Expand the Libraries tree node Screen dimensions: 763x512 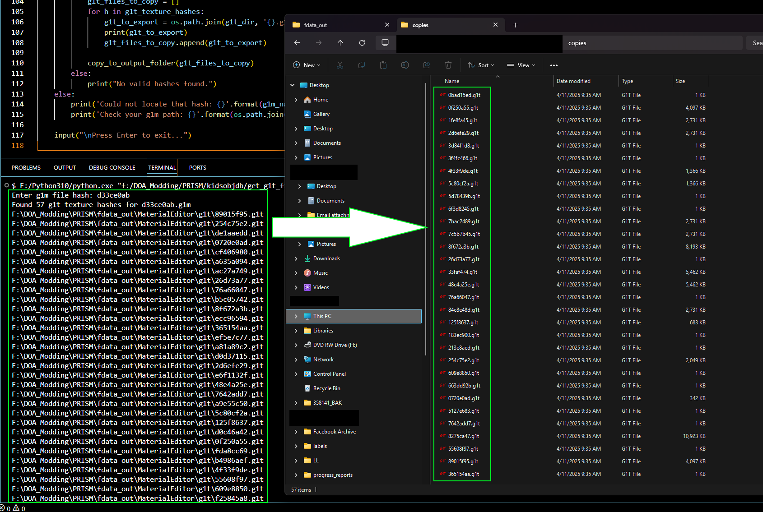click(296, 331)
